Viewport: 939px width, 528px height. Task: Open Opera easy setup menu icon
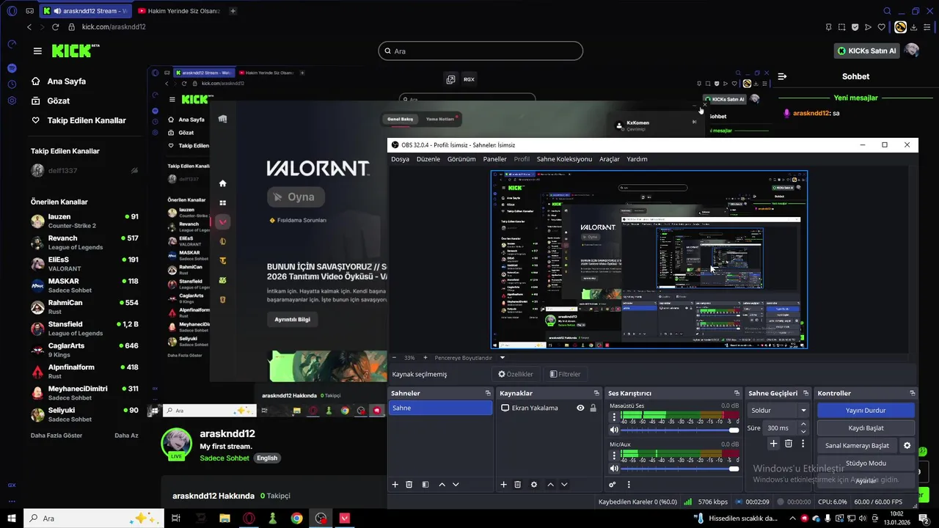click(x=927, y=27)
